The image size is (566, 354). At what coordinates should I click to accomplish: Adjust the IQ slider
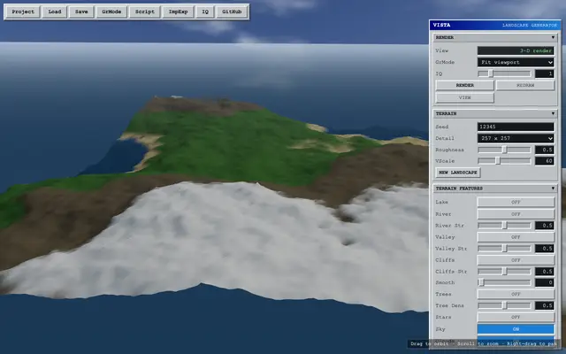point(505,73)
